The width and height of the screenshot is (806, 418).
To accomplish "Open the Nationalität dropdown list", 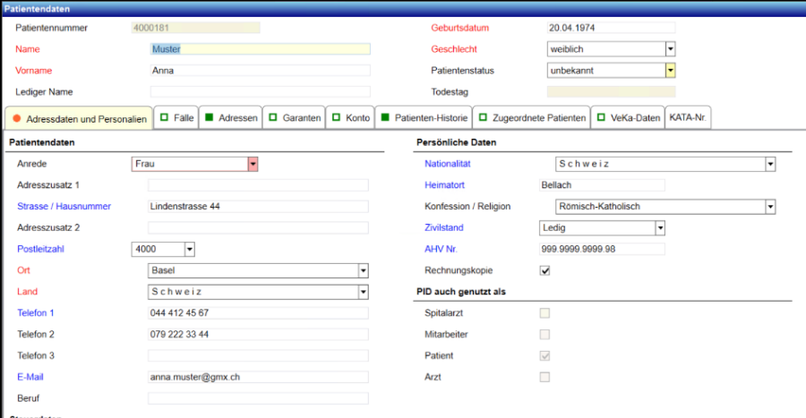I will click(769, 164).
